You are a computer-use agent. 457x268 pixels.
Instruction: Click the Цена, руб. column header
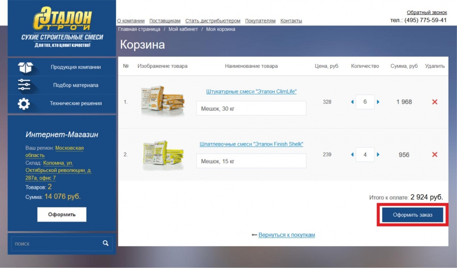[327, 66]
